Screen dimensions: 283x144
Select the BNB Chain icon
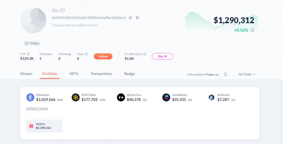coord(75,98)
